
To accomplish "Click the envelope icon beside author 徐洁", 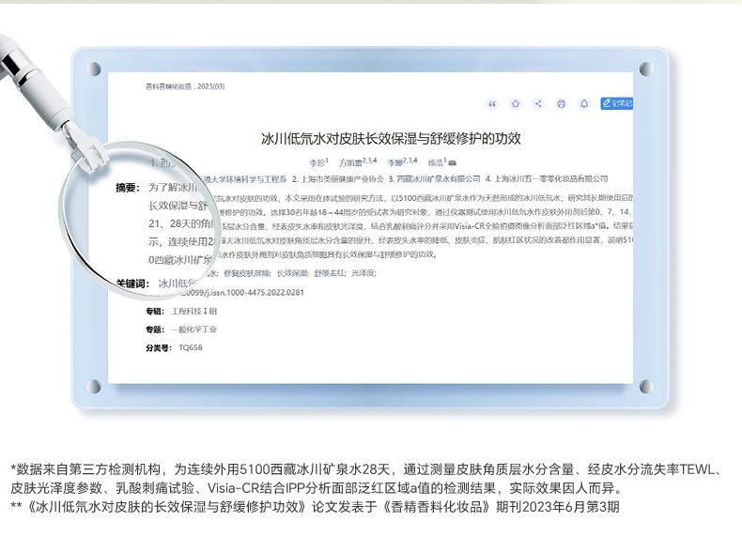I will click(x=453, y=162).
